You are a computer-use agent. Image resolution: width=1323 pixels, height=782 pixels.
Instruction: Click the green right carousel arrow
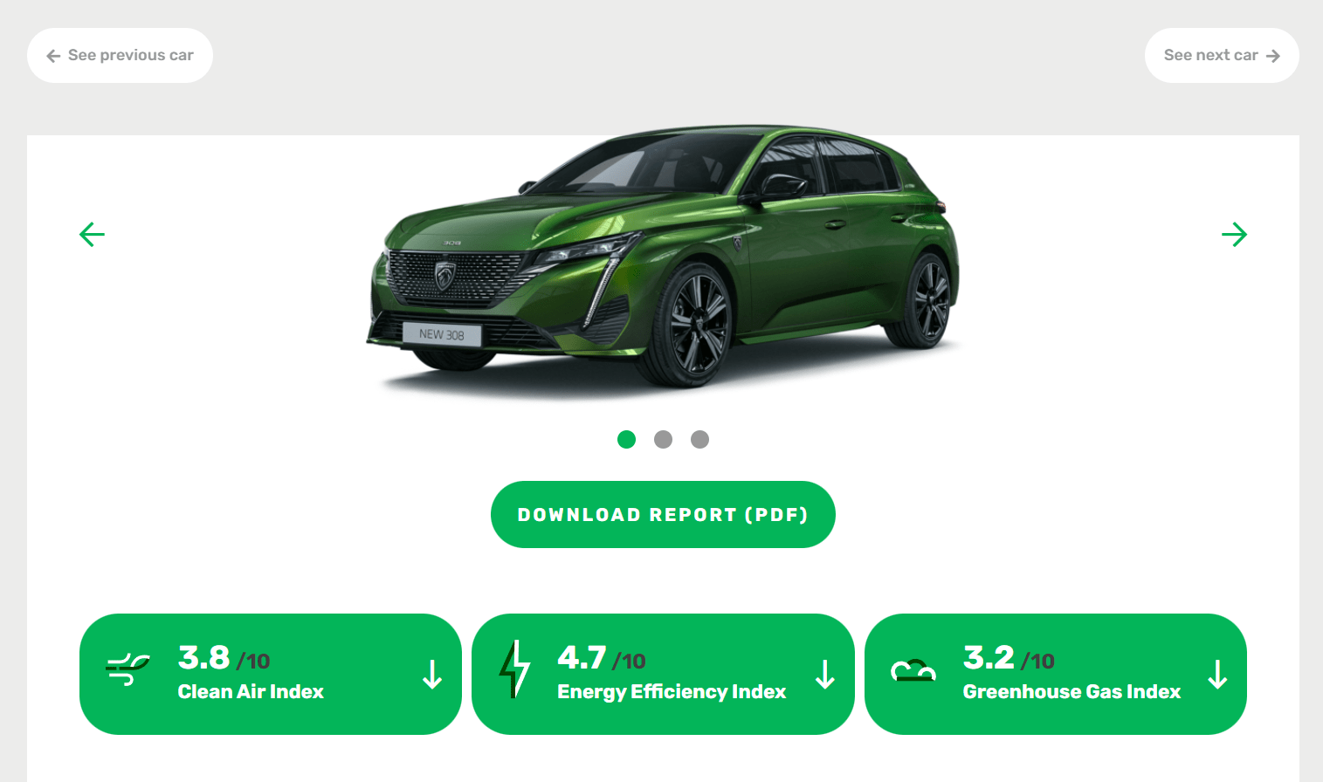1234,234
